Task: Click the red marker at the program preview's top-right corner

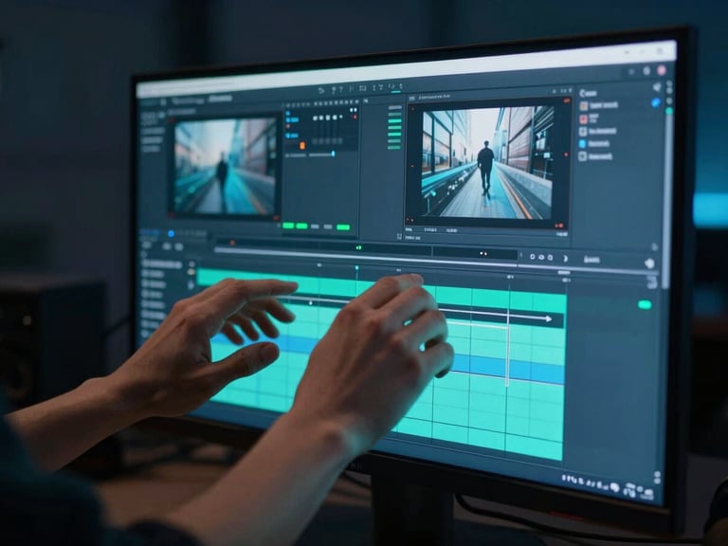Action: click(567, 100)
